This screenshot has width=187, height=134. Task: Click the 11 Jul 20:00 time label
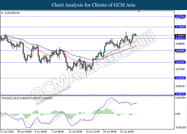tap(76, 132)
